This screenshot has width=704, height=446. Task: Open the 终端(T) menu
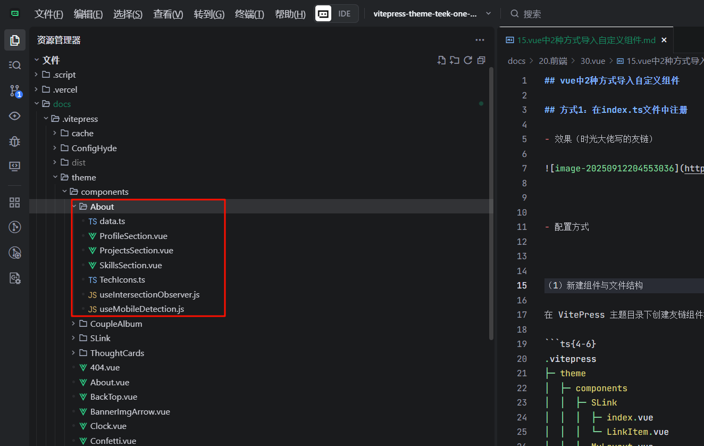coord(249,14)
